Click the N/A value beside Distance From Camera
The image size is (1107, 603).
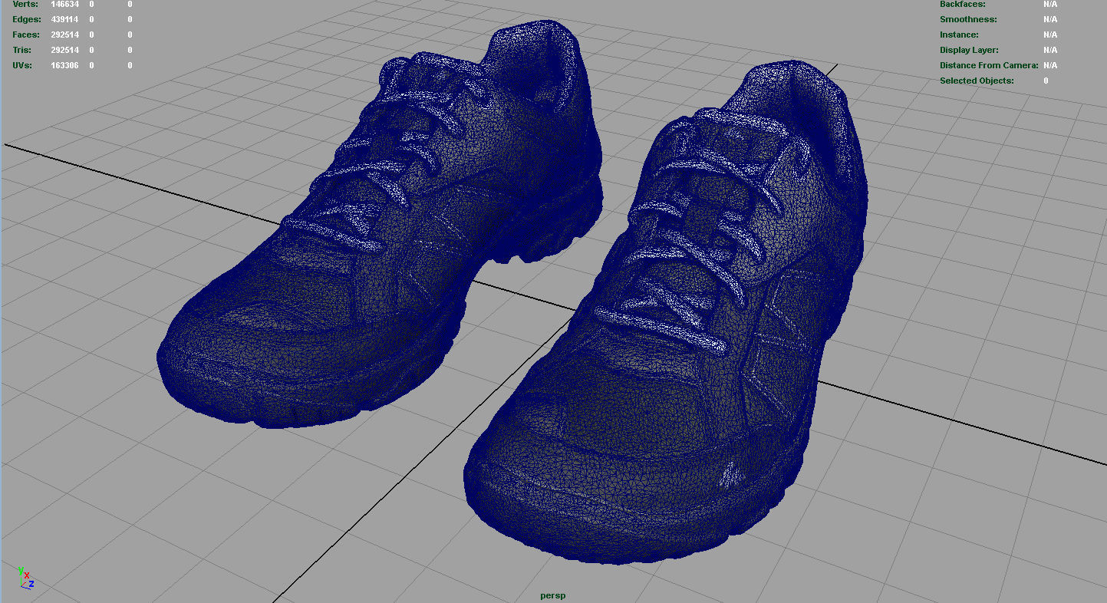click(x=1050, y=65)
